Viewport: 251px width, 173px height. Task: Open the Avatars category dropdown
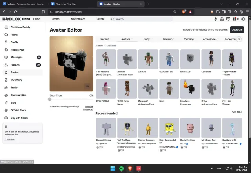tap(127, 39)
